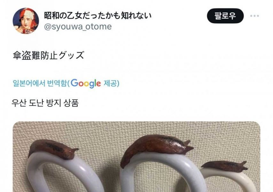
Task: Click the 팔로우 follow button
Action: pyautogui.click(x=225, y=16)
